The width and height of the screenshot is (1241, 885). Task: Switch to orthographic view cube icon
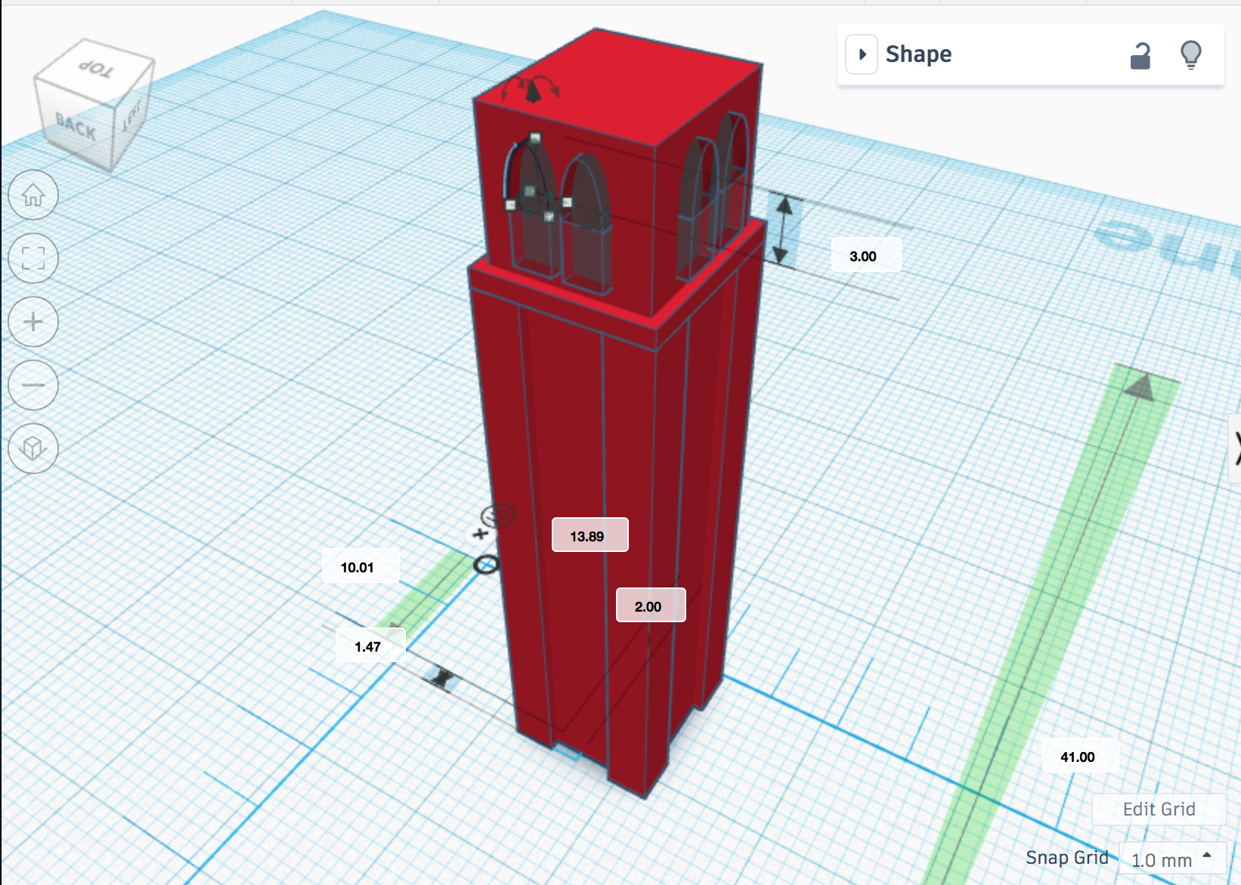tap(33, 449)
